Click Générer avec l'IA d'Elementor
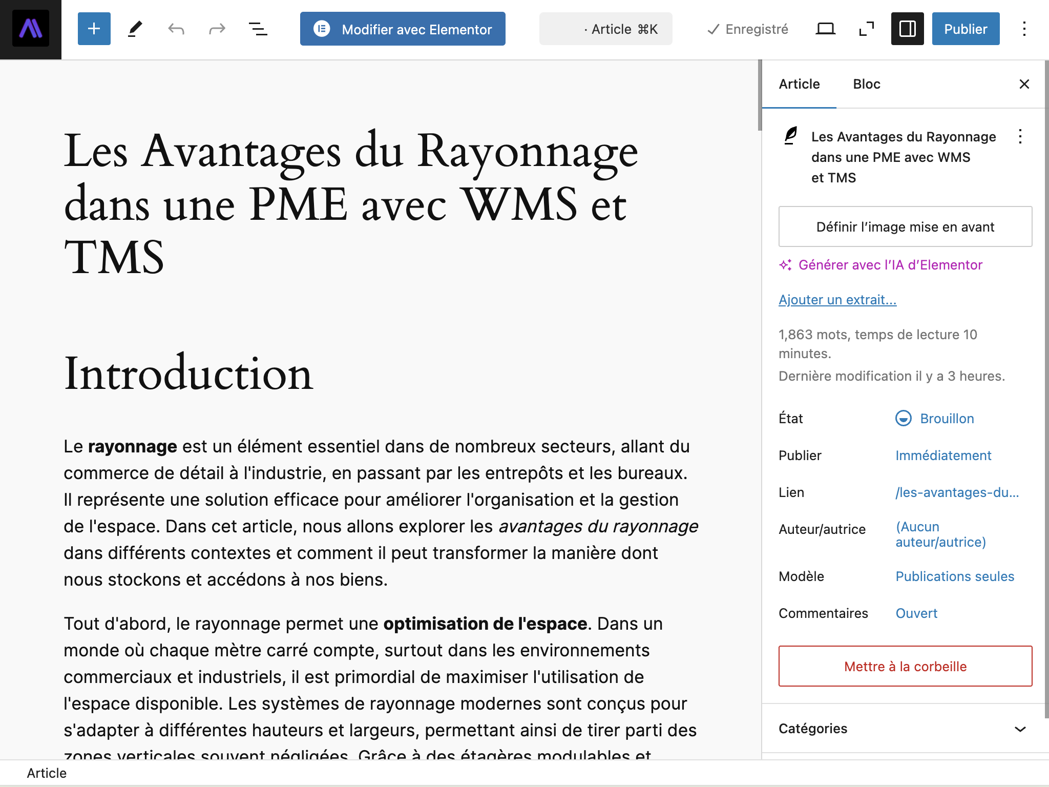1049x787 pixels. 880,265
